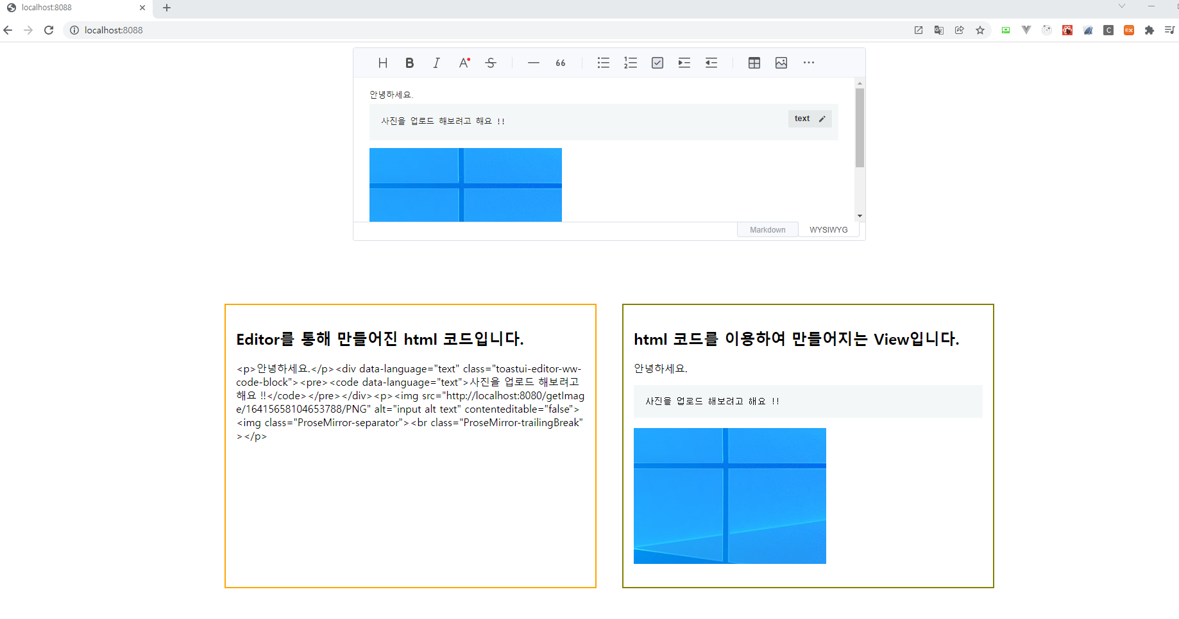The height and width of the screenshot is (619, 1179).
Task: Click the 'Editor를 통해 만들어진 html 코드입니다.' heading
Action: [x=380, y=339]
